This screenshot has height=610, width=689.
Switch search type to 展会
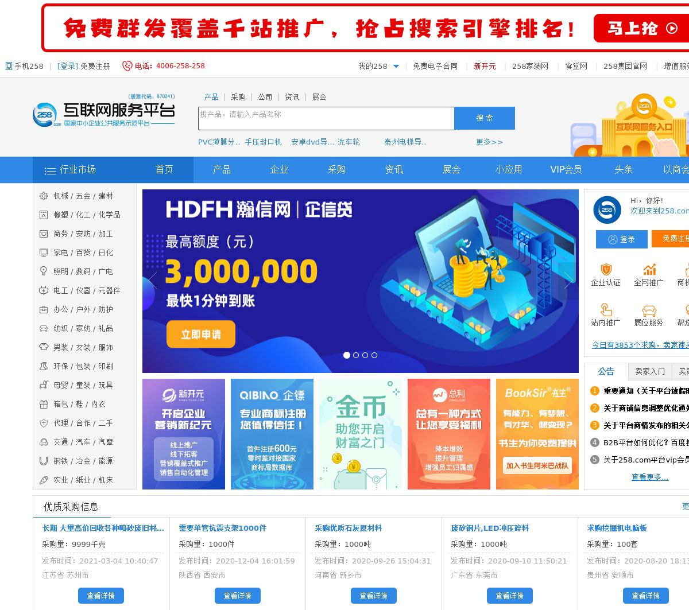click(319, 97)
